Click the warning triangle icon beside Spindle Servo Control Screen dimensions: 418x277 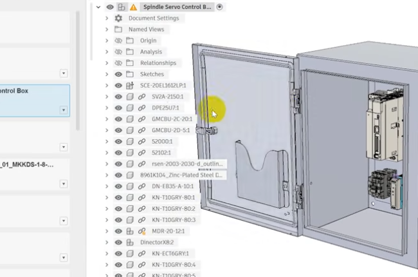pos(133,7)
